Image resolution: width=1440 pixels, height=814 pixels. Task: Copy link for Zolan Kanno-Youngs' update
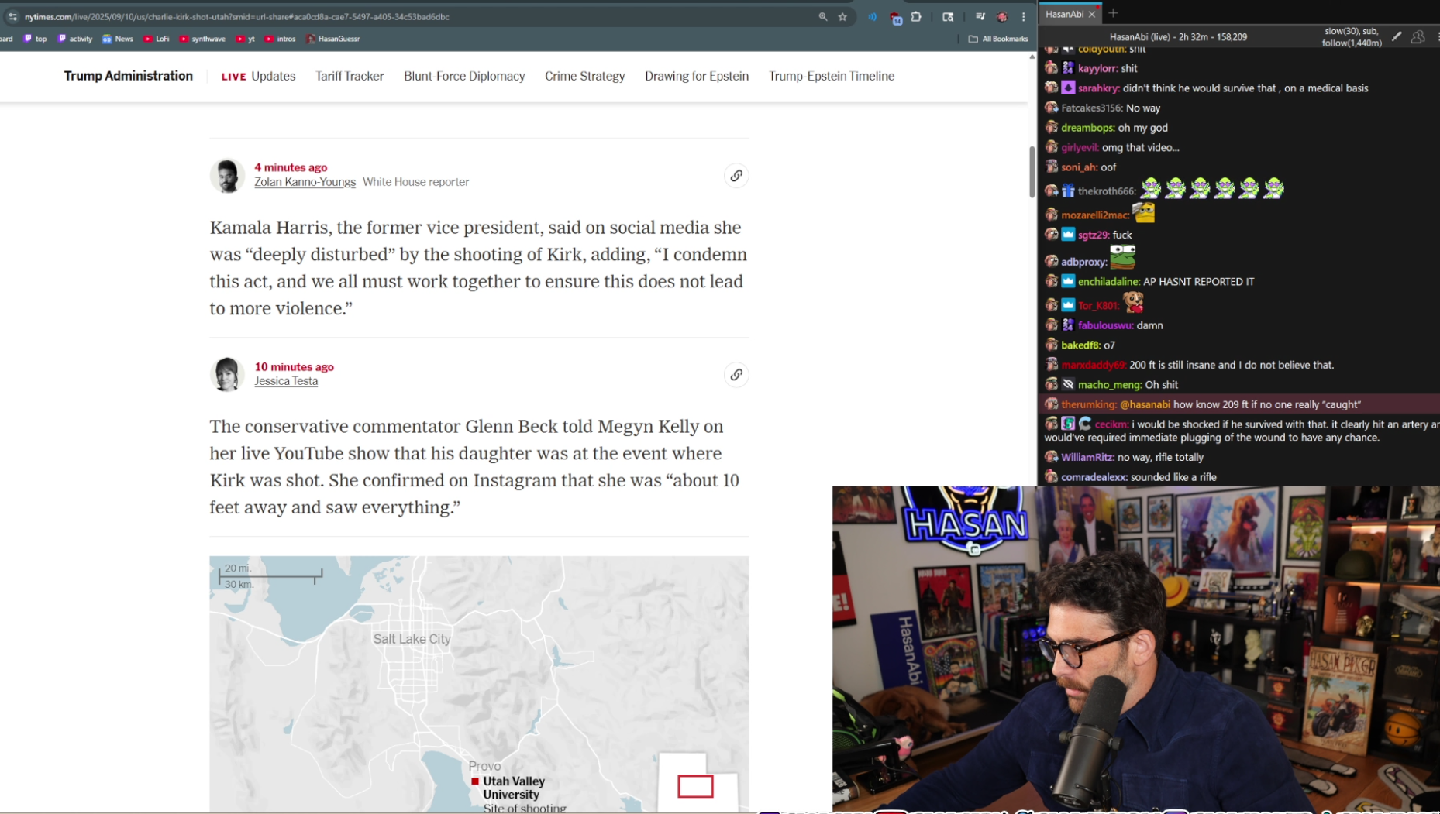[x=736, y=176]
